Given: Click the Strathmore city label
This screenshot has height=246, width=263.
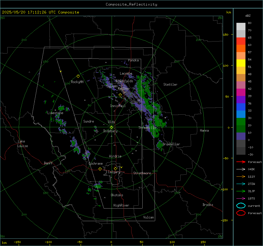Looking at the screenshot, I should coord(142,173).
